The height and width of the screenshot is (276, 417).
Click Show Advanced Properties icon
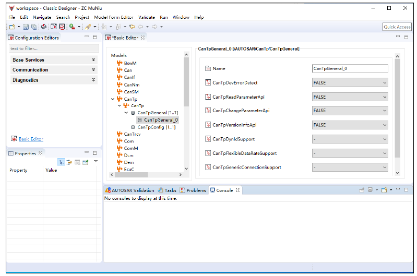click(69, 162)
